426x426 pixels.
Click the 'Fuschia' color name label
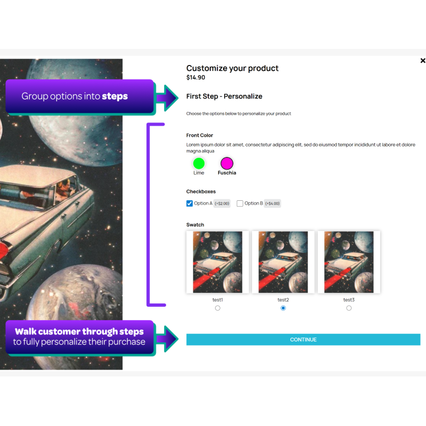click(x=227, y=173)
